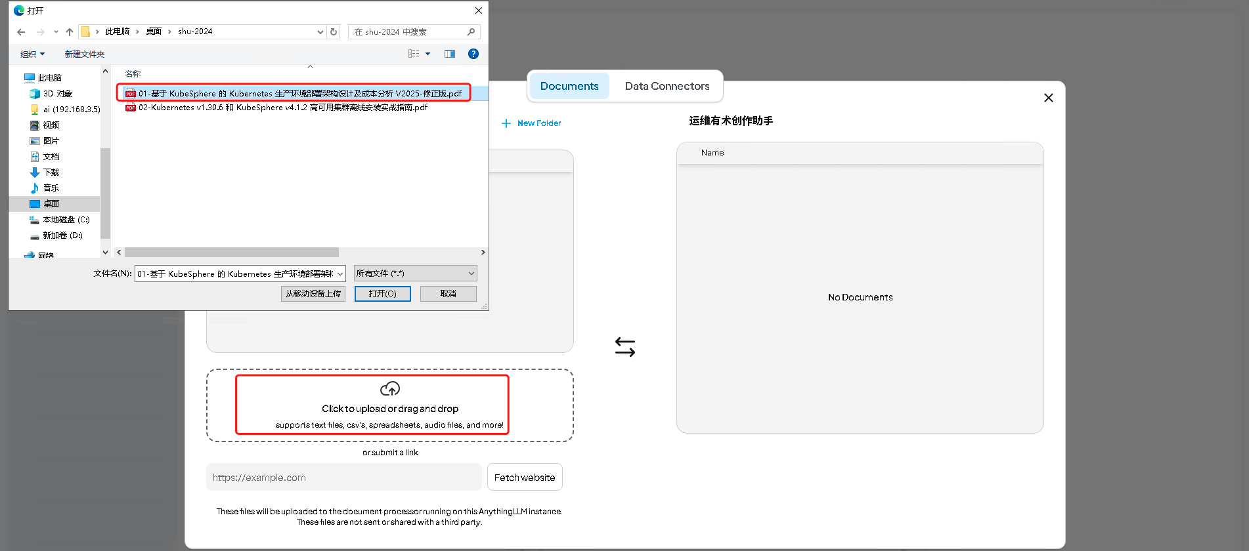Open file dialog help icon
The width and height of the screenshot is (1249, 551).
(x=473, y=54)
